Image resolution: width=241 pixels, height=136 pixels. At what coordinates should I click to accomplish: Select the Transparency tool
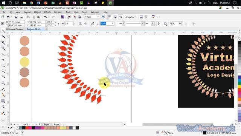click(x=3, y=107)
